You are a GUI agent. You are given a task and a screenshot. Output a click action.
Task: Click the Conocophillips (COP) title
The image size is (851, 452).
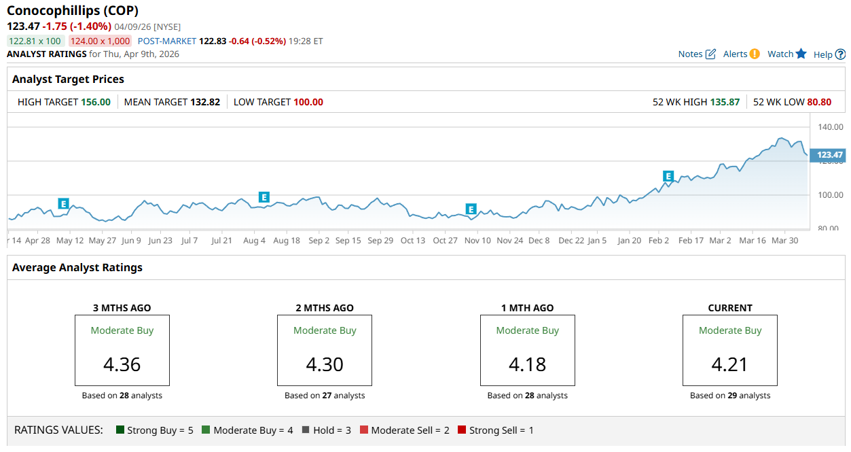click(x=73, y=11)
